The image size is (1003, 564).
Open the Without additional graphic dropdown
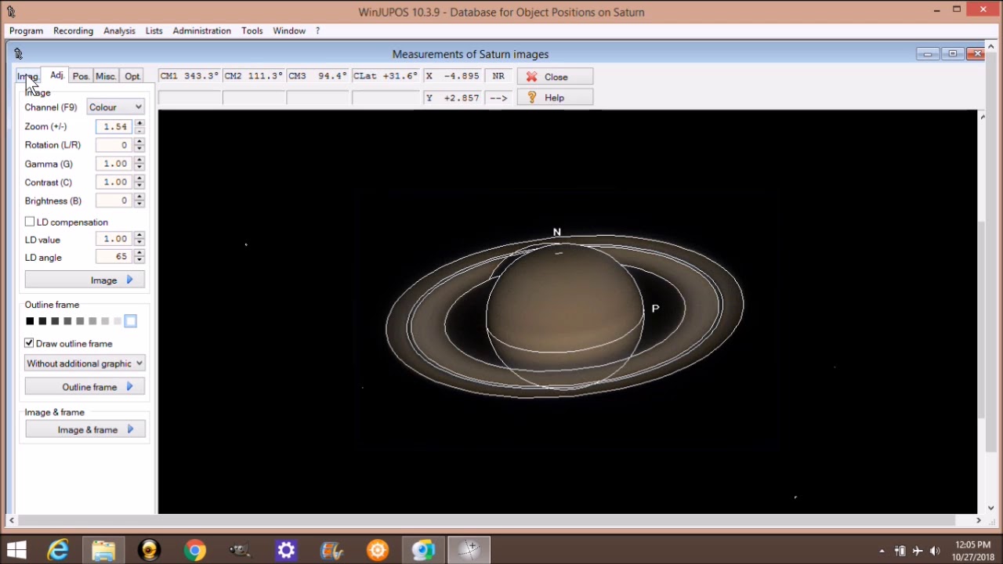pos(85,363)
